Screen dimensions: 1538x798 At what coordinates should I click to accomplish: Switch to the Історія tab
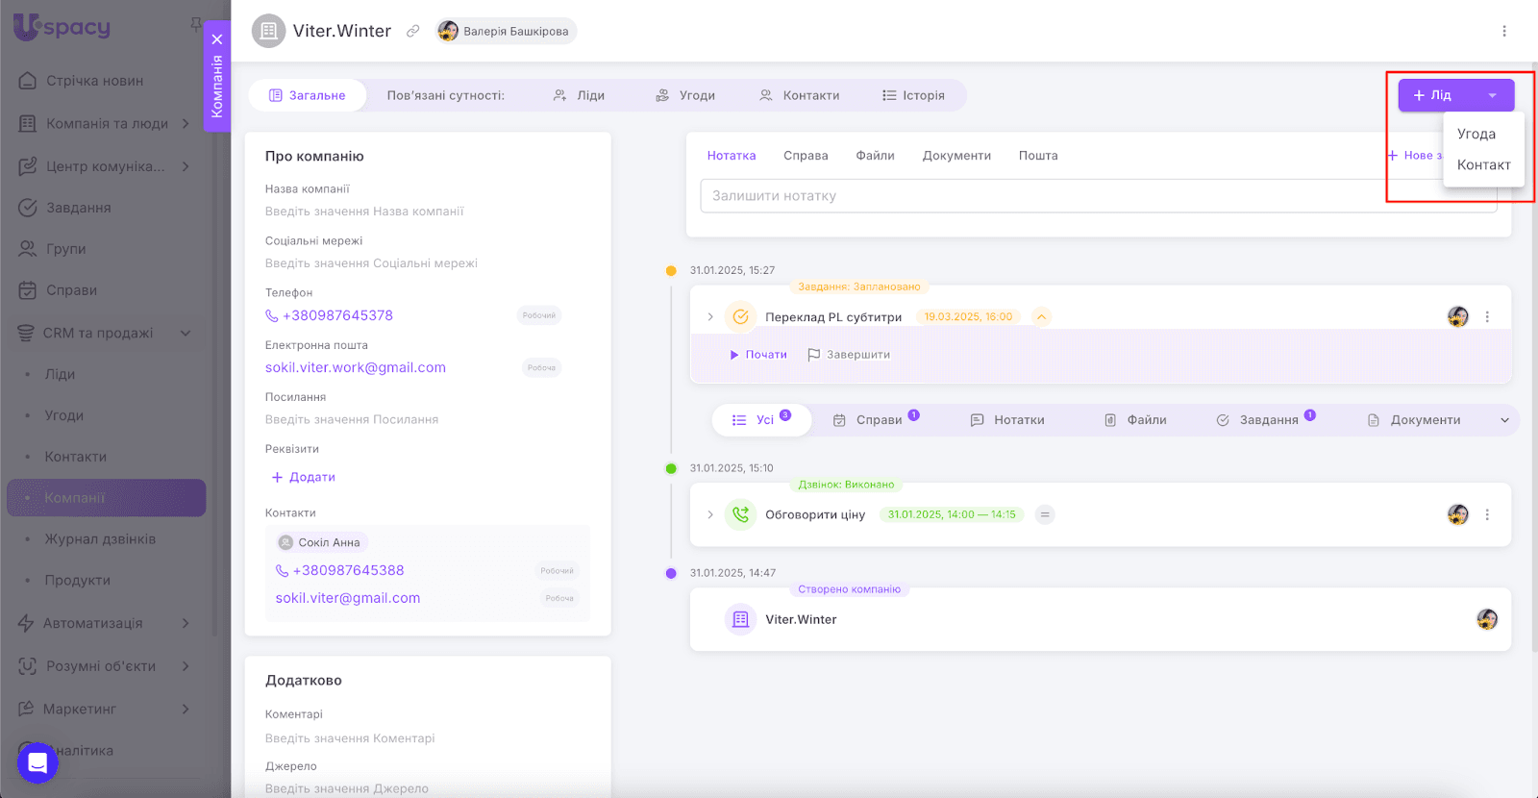pos(913,95)
